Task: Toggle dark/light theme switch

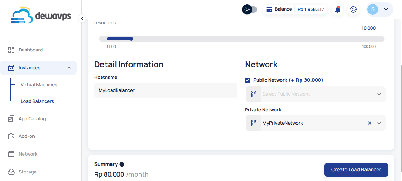Action: coord(250,9)
